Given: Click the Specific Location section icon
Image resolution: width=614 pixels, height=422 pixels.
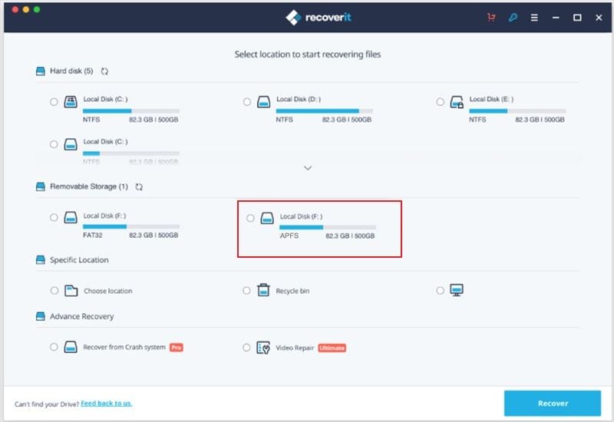Looking at the screenshot, I should point(41,260).
